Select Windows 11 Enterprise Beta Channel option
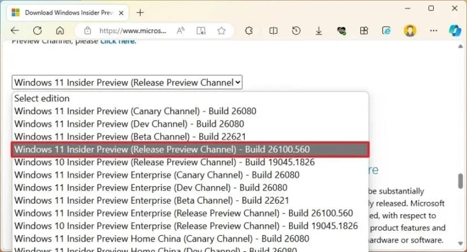467x252 pixels. click(x=190, y=200)
